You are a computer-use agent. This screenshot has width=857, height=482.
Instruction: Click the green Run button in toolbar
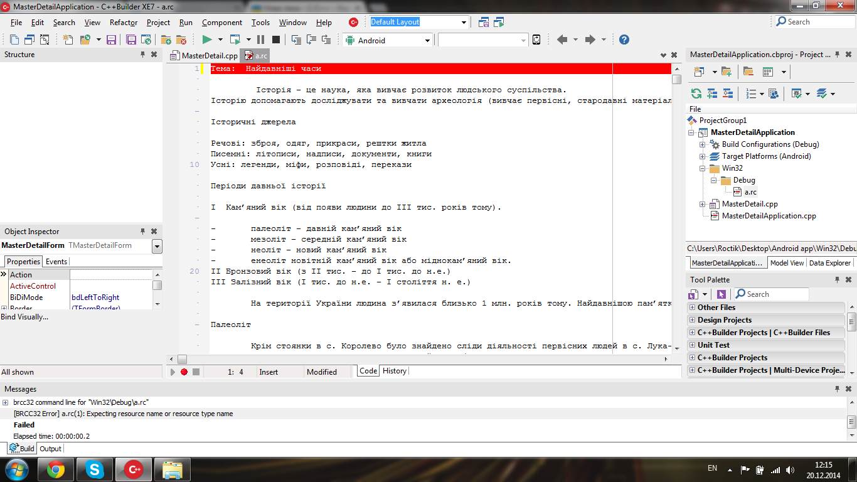coord(206,40)
